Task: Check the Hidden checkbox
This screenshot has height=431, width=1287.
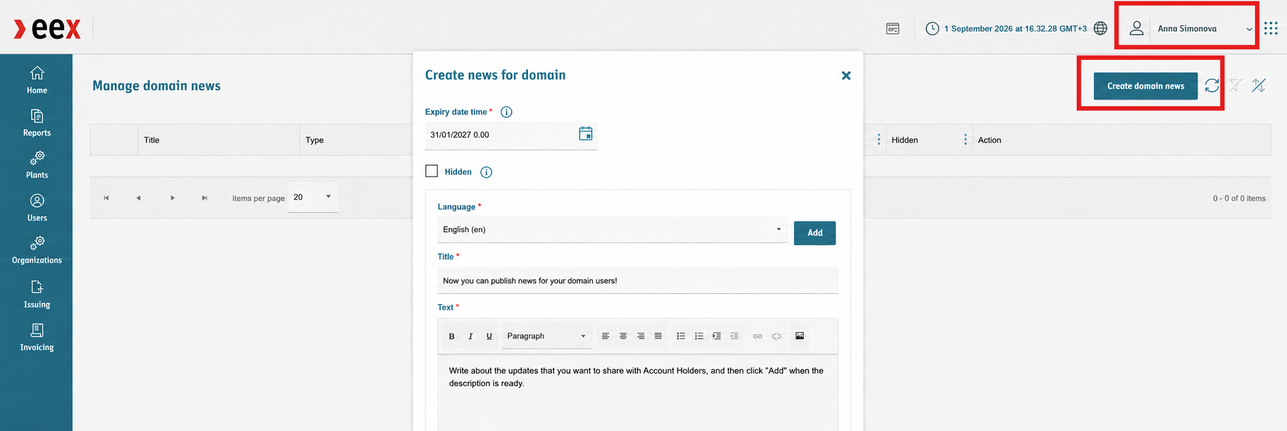Action: point(432,171)
